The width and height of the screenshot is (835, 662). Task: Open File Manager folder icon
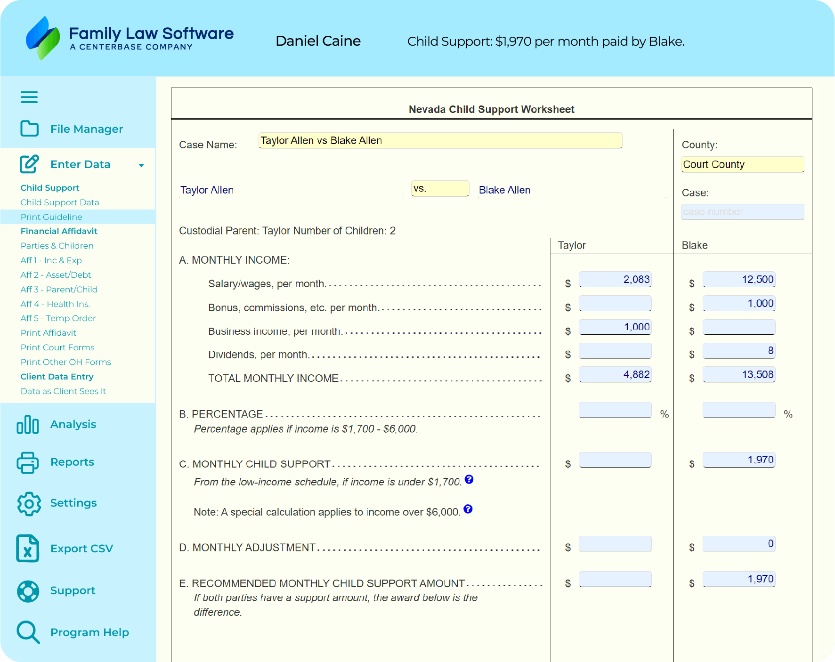[29, 129]
